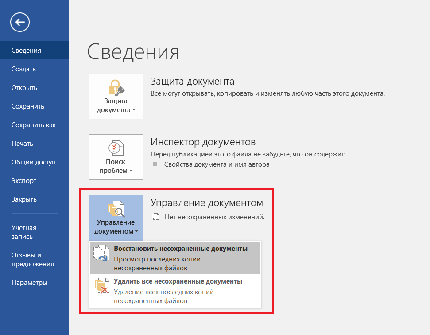Click the lock and key Protect Document icon
This screenshot has height=335, width=430.
click(116, 88)
